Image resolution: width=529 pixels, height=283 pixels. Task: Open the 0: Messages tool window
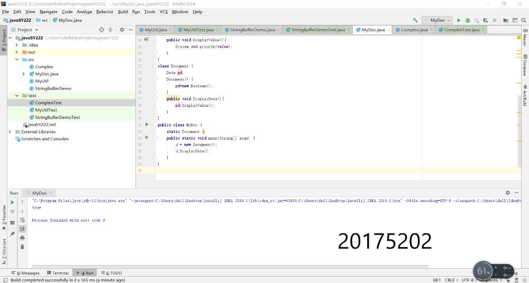pos(25,273)
